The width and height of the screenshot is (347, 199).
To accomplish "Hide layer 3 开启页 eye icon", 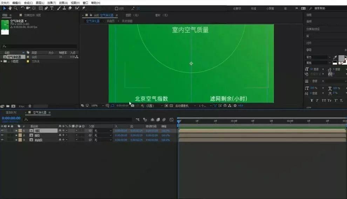I will point(2,140).
